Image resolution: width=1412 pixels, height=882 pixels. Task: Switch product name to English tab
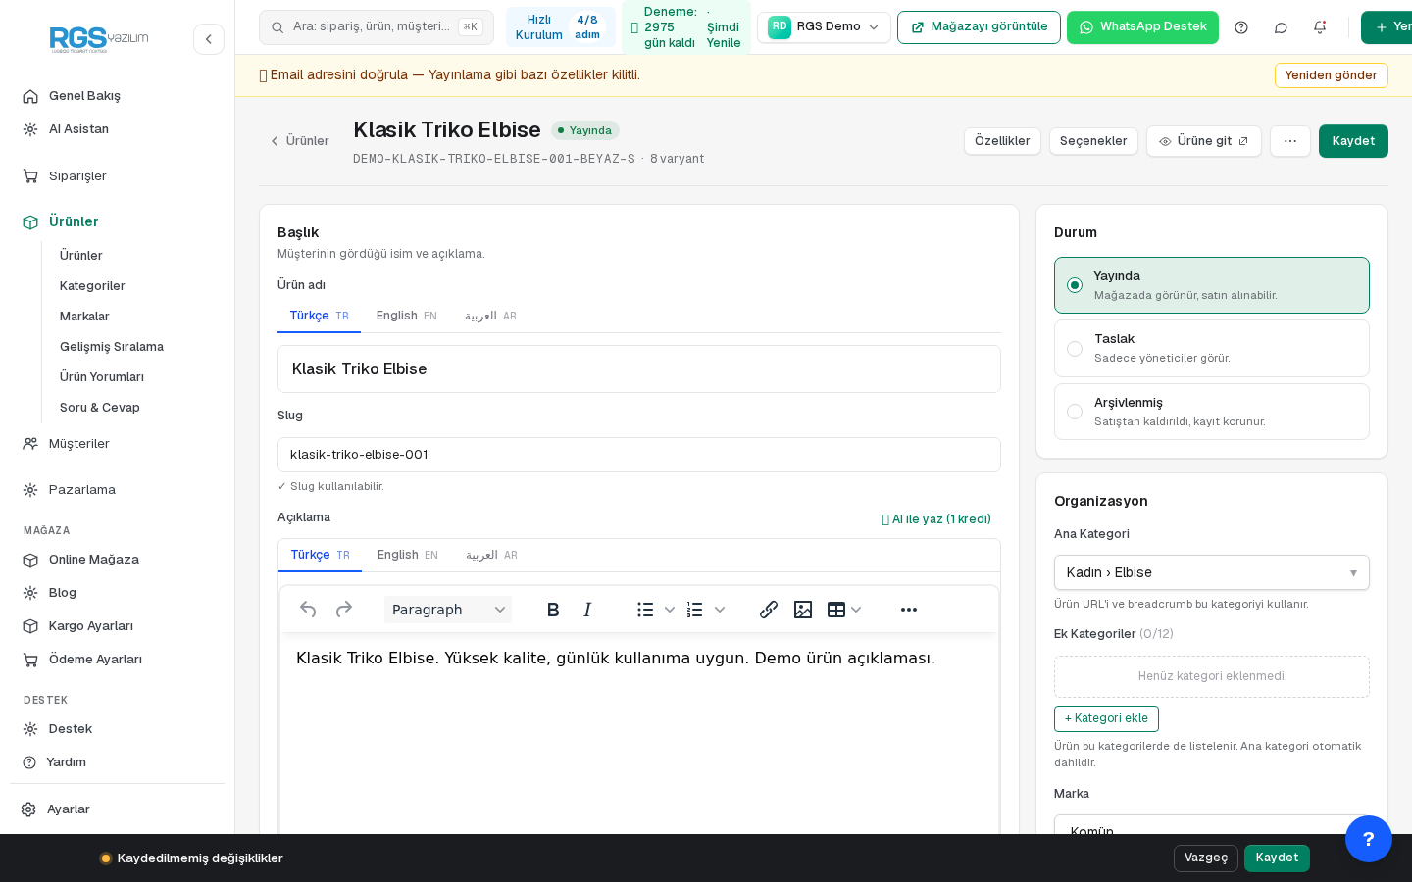[407, 316]
